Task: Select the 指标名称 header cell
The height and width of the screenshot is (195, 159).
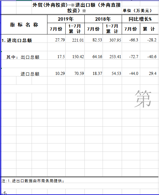Action: pyautogui.click(x=24, y=25)
